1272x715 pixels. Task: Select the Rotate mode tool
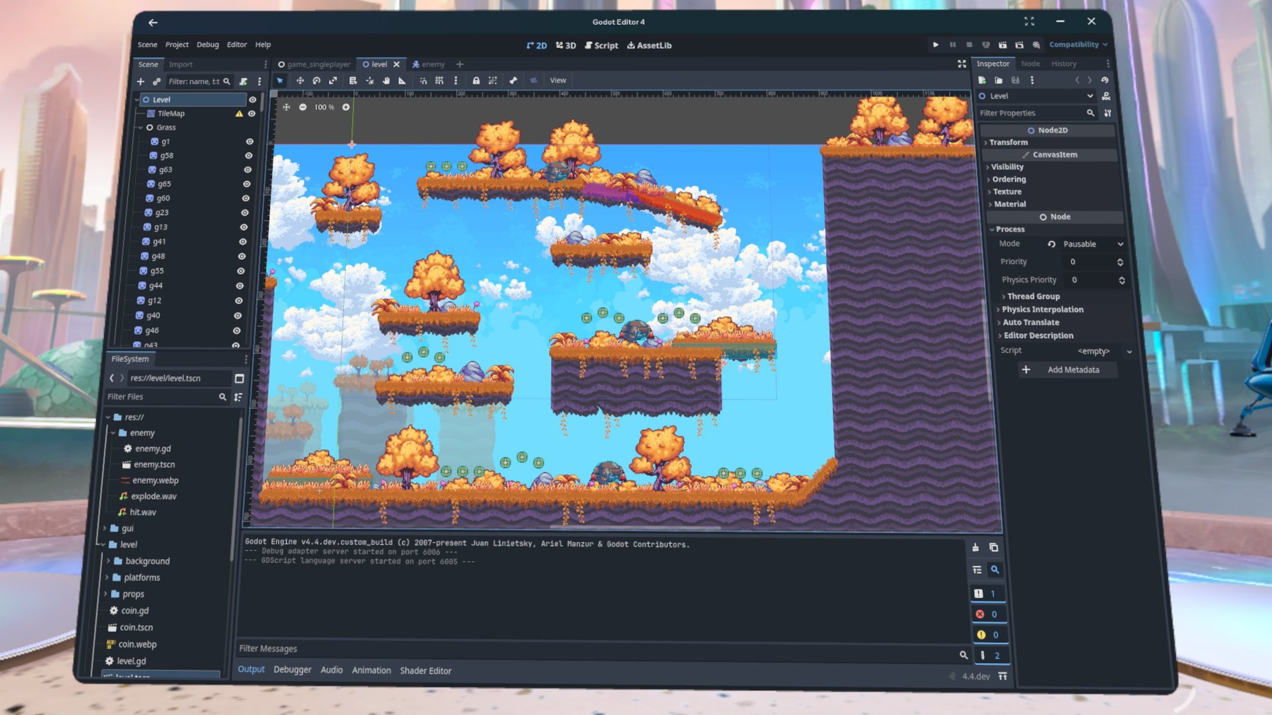[x=317, y=80]
